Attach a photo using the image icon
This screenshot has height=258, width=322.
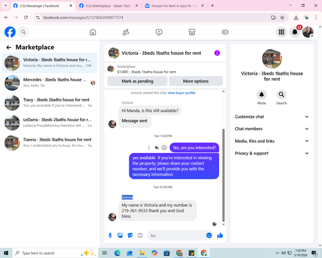pos(120,235)
